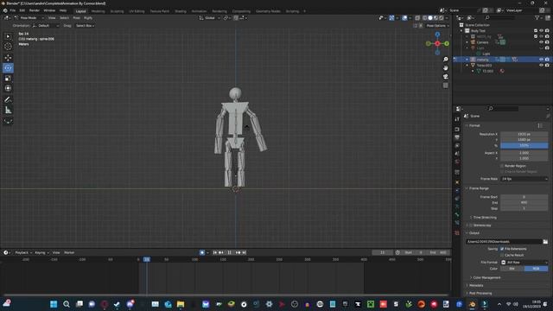This screenshot has height=311, width=553.
Task: Switch to the Shading workspace tab
Action: pyautogui.click(x=181, y=11)
